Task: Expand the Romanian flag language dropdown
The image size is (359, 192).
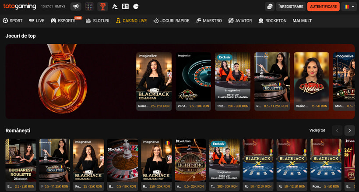Action: pyautogui.click(x=349, y=7)
